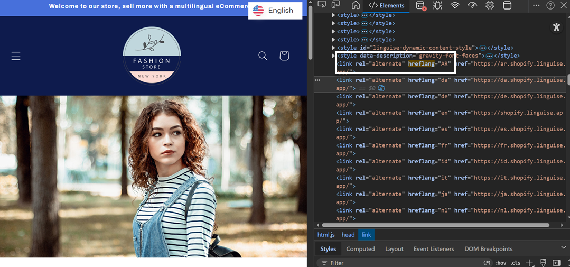This screenshot has height=267, width=570.
Task: Open the Performance gauge icon
Action: click(473, 5)
